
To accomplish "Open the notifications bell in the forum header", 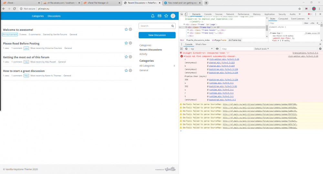I will tap(153, 16).
